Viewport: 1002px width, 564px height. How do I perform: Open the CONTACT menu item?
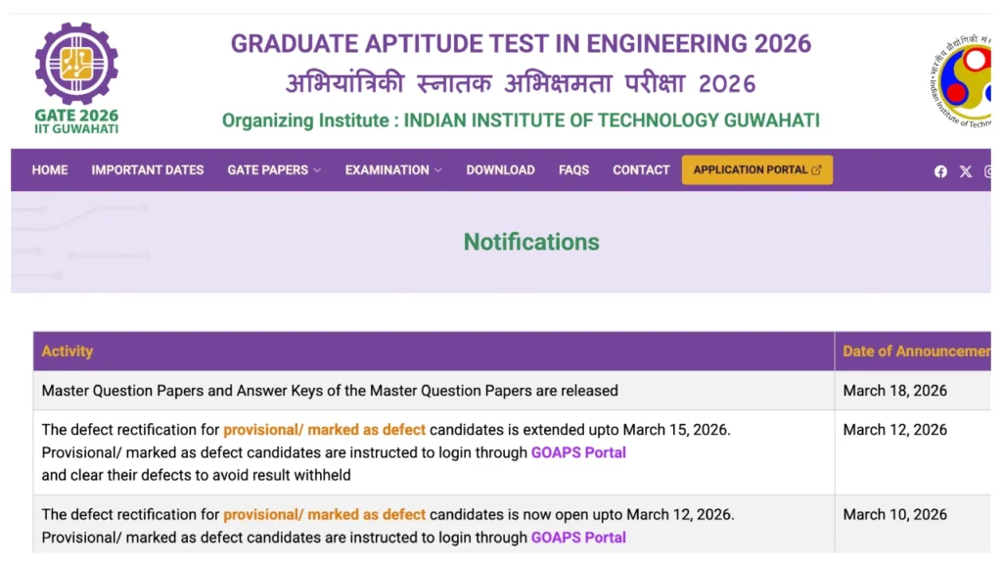pyautogui.click(x=640, y=169)
